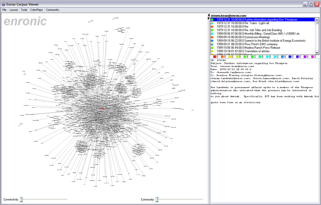
Task: Select the email with subject only 'Re:'
Action: coord(263,27)
